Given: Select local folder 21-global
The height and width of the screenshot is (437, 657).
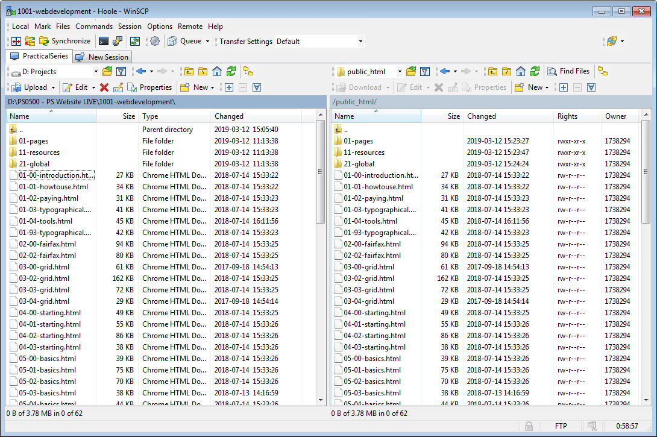Looking at the screenshot, I should click(34, 164).
